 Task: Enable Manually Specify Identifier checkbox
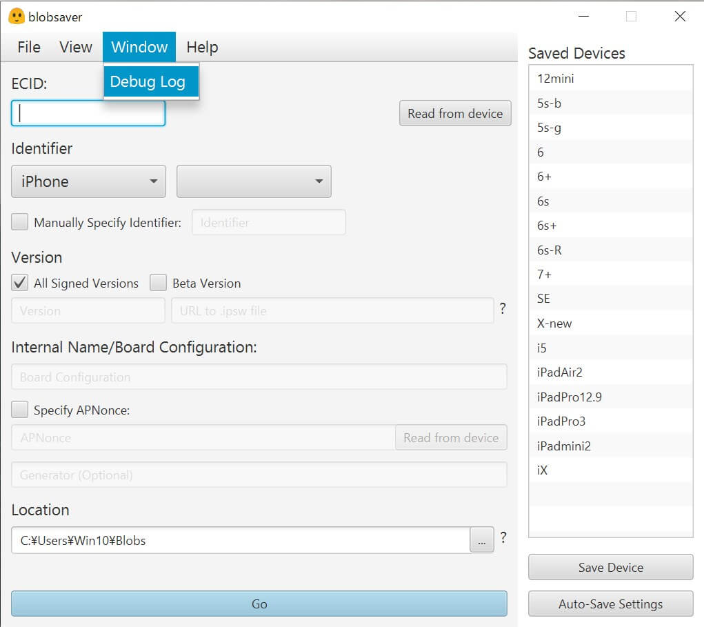20,222
